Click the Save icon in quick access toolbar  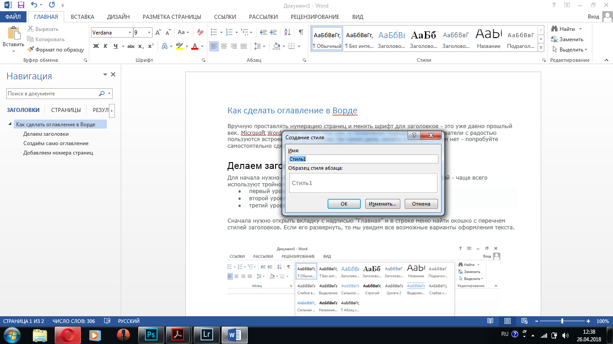tap(21, 5)
